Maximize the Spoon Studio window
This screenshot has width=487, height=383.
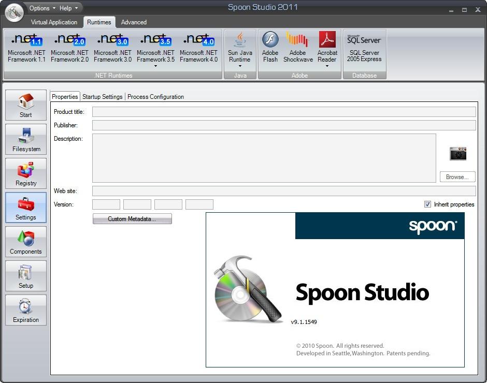(x=464, y=10)
